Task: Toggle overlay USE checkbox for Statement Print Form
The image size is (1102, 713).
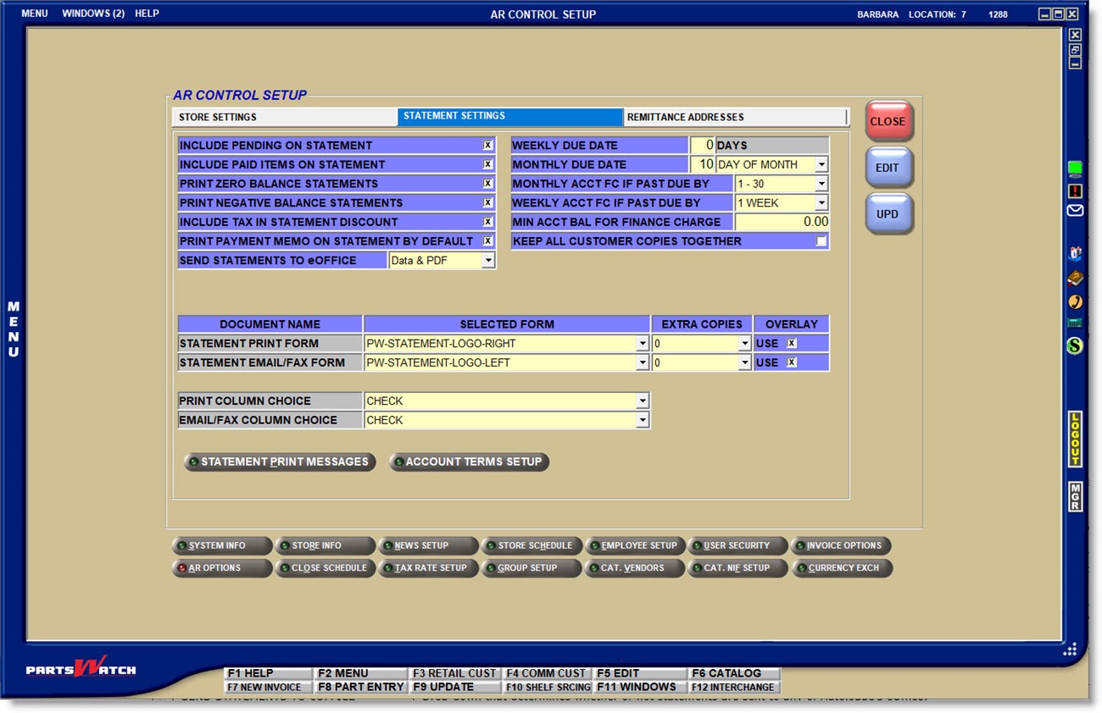Action: coord(791,344)
